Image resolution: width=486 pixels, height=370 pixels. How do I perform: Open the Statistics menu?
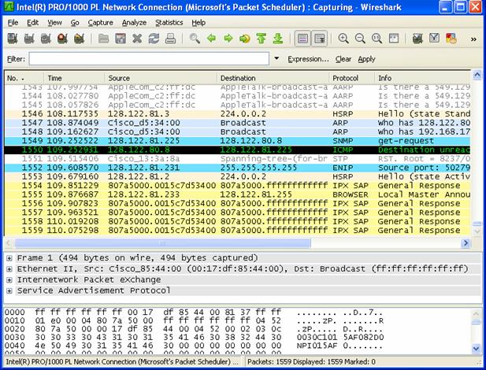(169, 22)
